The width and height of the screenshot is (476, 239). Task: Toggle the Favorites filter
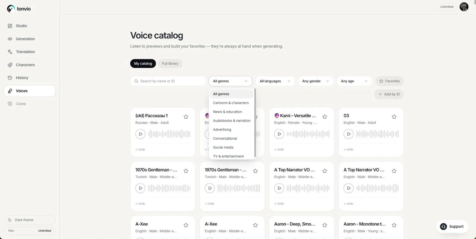[389, 81]
